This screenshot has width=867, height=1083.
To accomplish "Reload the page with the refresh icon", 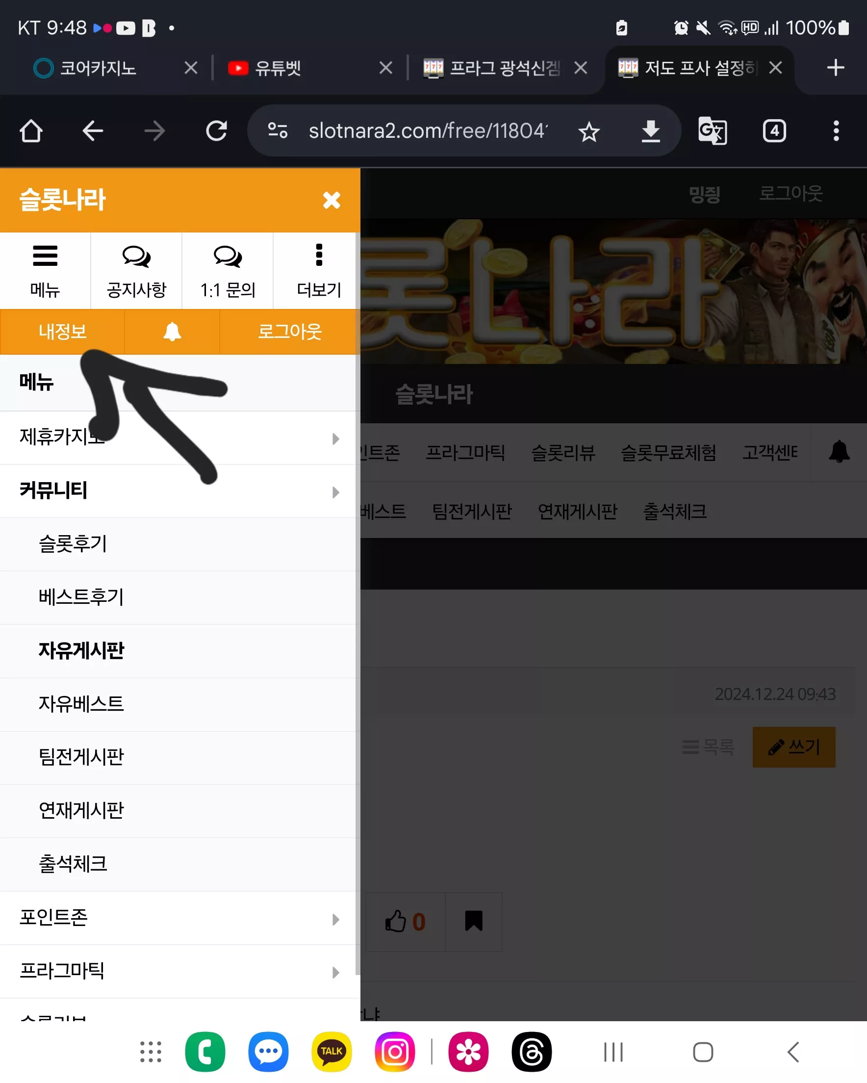I will click(216, 131).
